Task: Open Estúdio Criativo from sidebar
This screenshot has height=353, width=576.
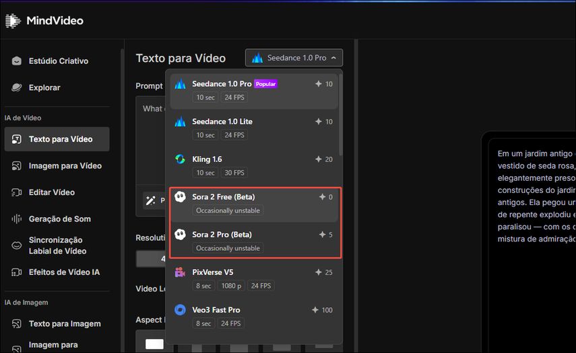Action: pyautogui.click(x=58, y=61)
